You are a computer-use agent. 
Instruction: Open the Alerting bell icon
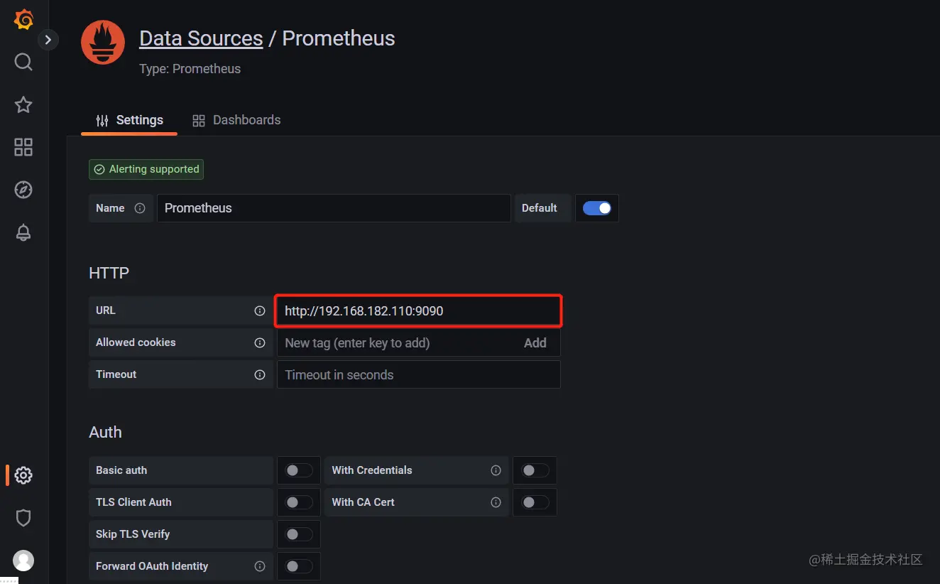point(23,232)
